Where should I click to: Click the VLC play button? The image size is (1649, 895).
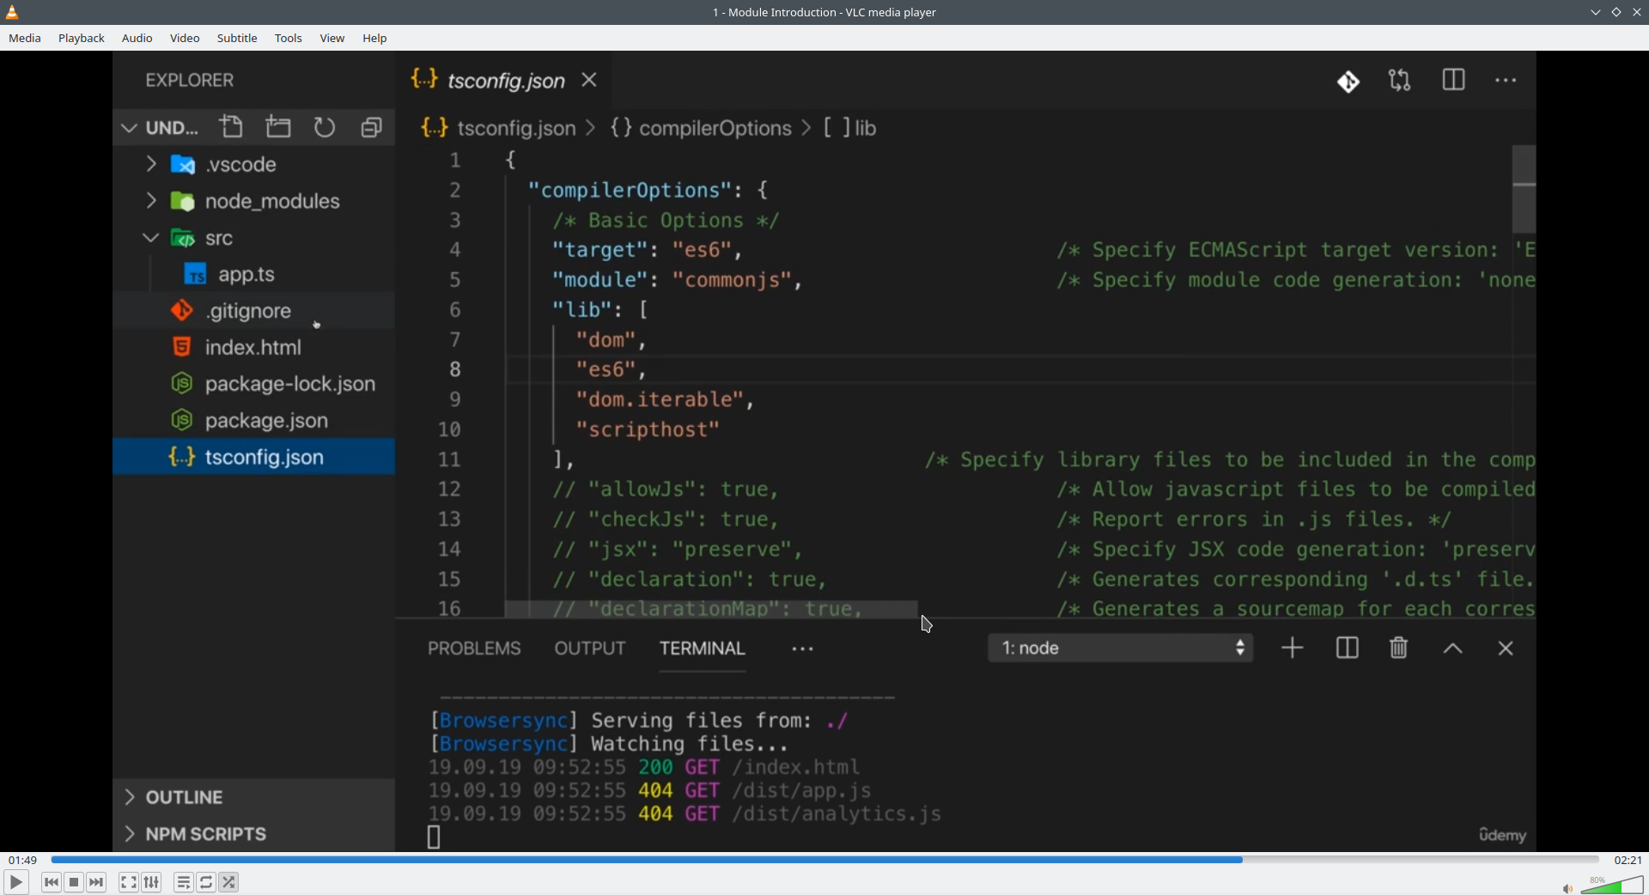(x=16, y=882)
